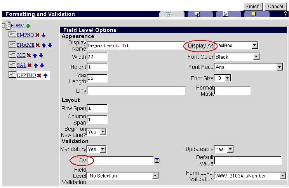This screenshot has width=289, height=188.
Task: Click the yellow question mark help icon
Action: coord(285,14)
